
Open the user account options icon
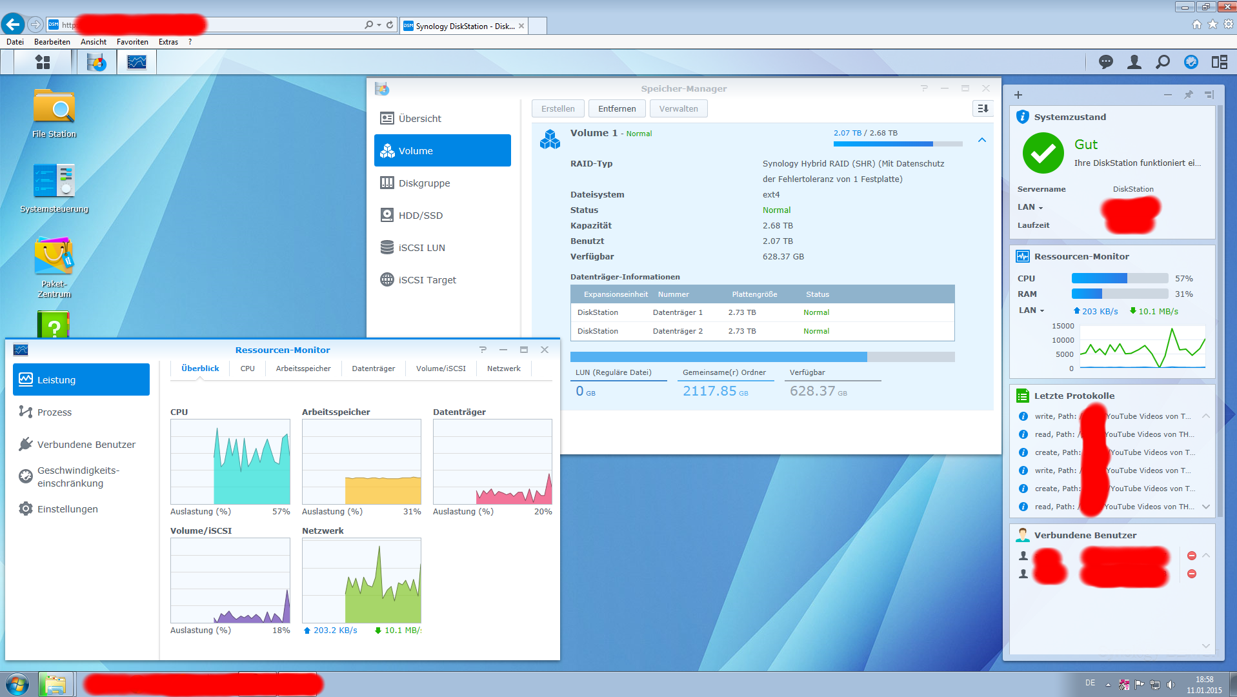point(1134,62)
